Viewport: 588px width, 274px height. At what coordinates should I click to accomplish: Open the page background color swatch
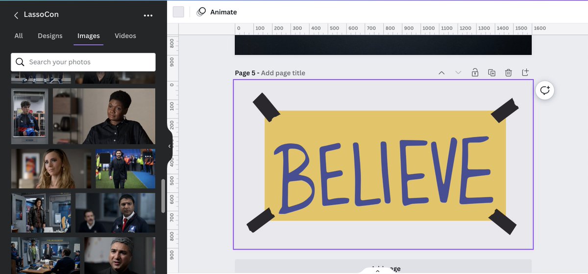tap(178, 12)
